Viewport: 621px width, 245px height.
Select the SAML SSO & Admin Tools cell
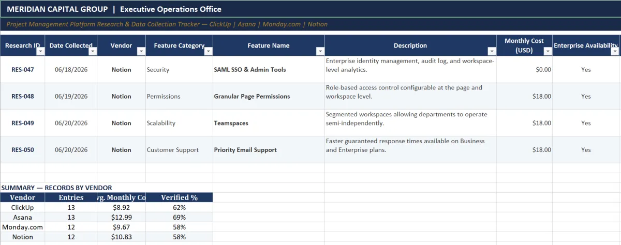tap(269, 69)
